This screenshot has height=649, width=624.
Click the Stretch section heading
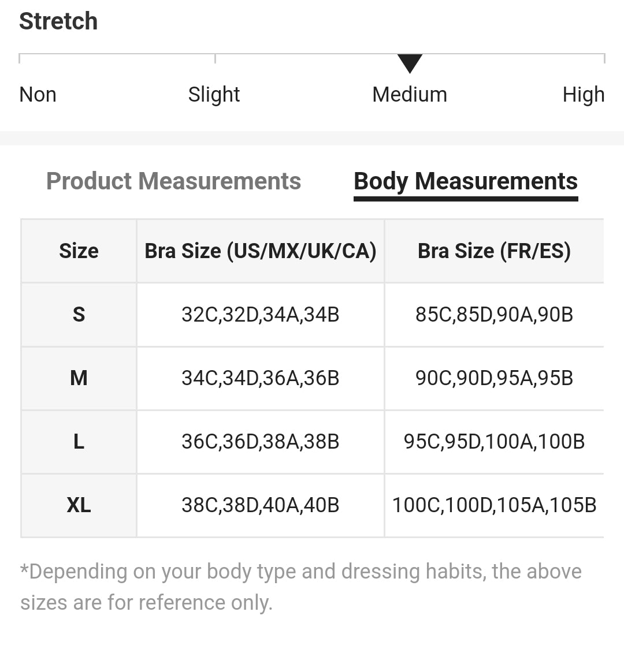(58, 21)
